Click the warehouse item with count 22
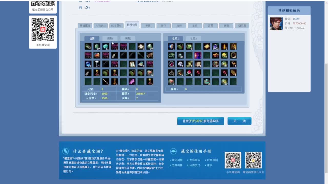Screen dimensions: 328x184 coord(216,64)
